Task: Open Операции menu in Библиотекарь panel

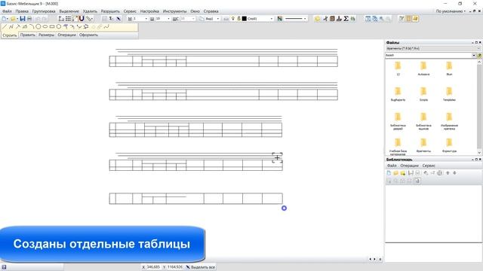Action: 409,166
